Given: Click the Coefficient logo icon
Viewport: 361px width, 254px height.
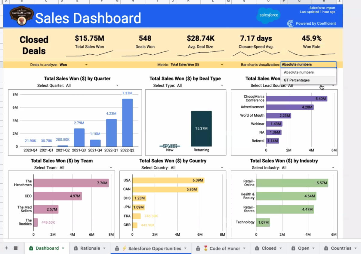Looking at the screenshot, I should pyautogui.click(x=290, y=23).
